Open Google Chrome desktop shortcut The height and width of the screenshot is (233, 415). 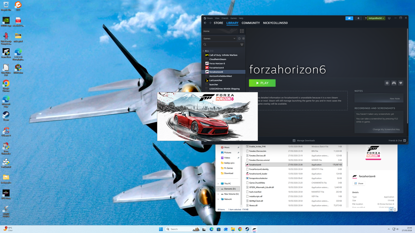point(6,86)
